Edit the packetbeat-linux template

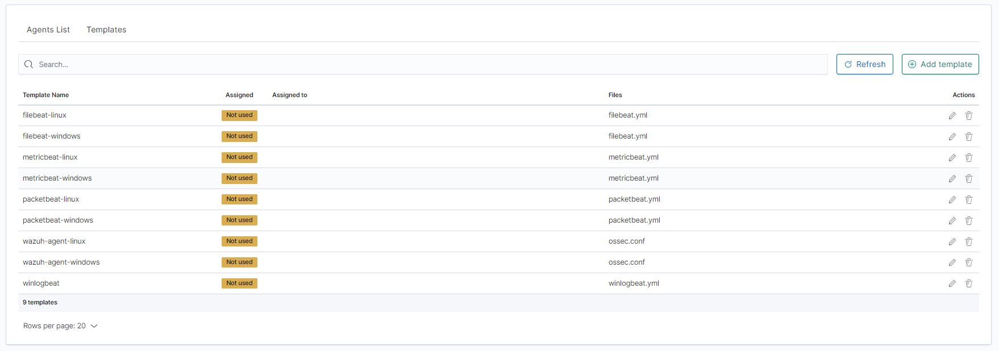tap(952, 200)
